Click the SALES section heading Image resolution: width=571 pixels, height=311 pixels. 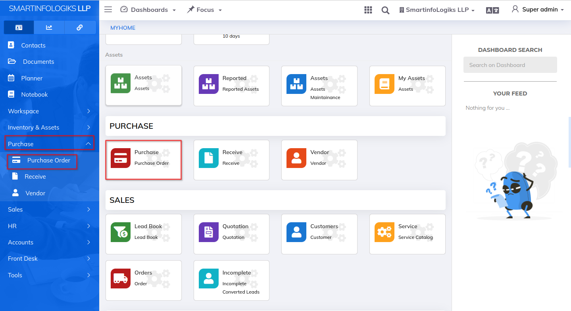122,200
